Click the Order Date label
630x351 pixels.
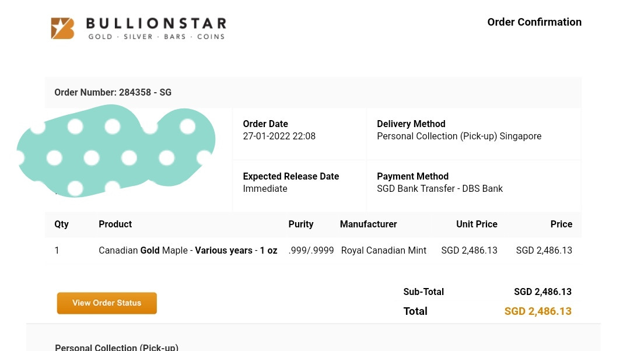pos(265,124)
